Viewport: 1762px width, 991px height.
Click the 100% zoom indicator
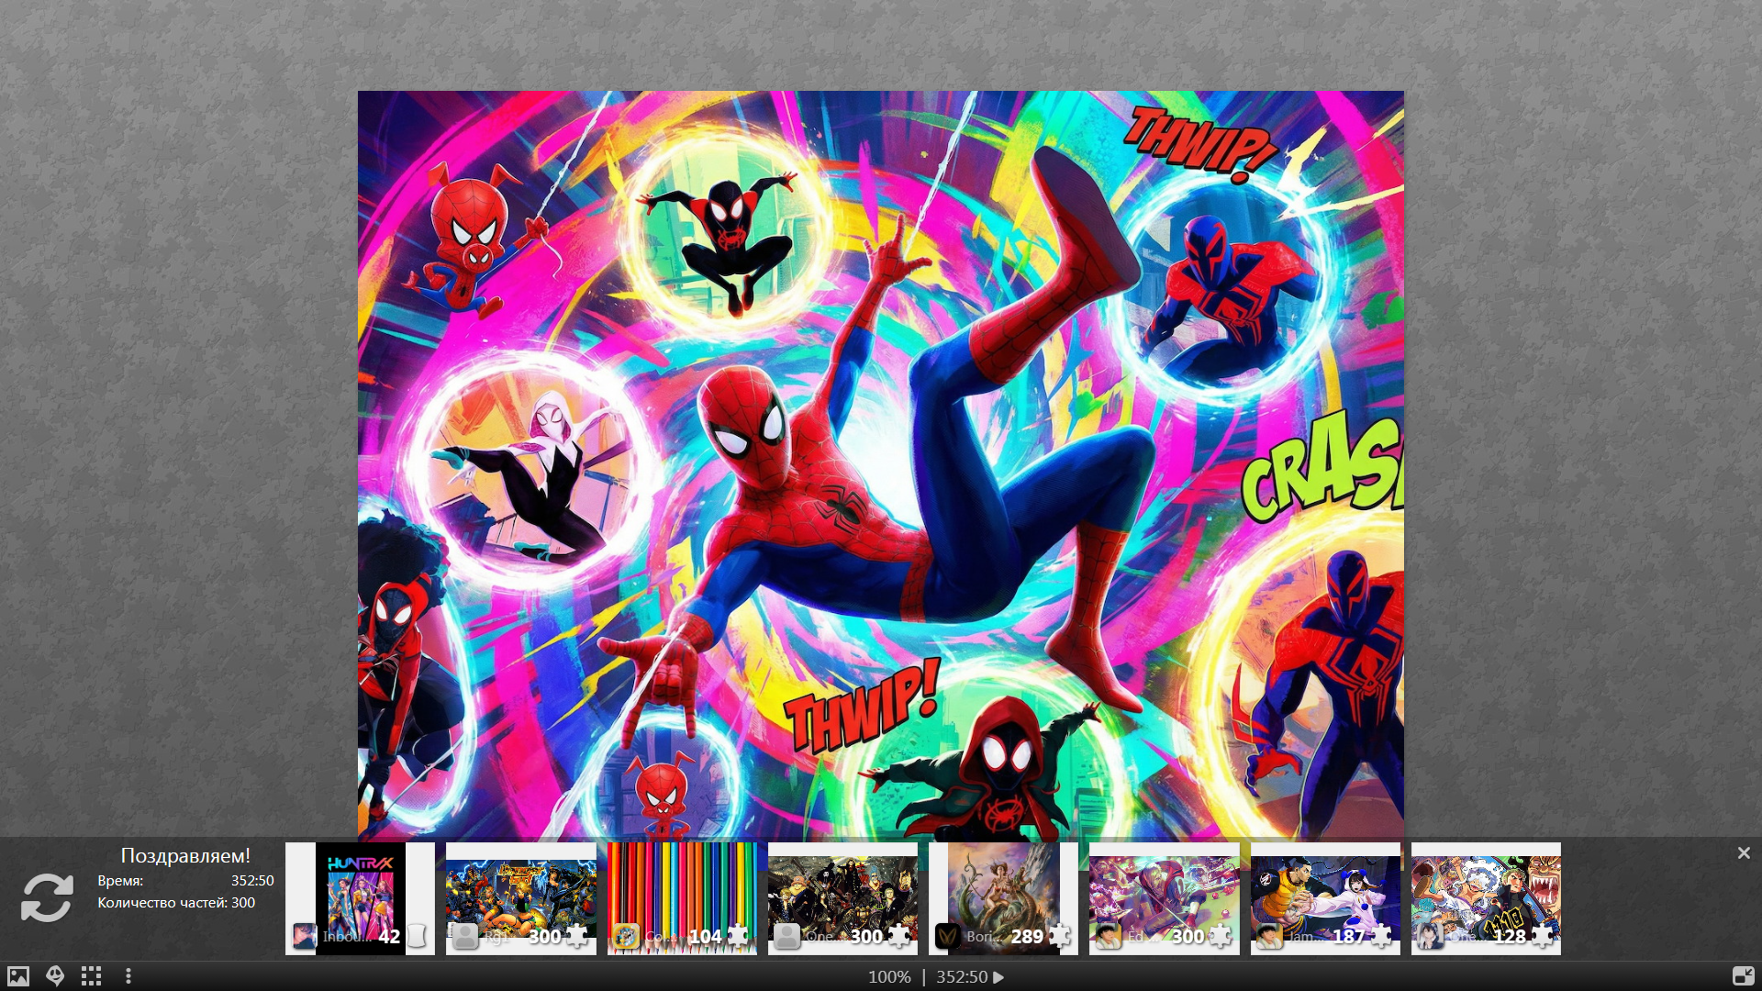(889, 977)
